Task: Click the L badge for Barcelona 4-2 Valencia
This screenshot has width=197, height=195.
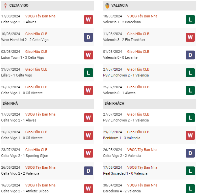Action: tap(190, 188)
